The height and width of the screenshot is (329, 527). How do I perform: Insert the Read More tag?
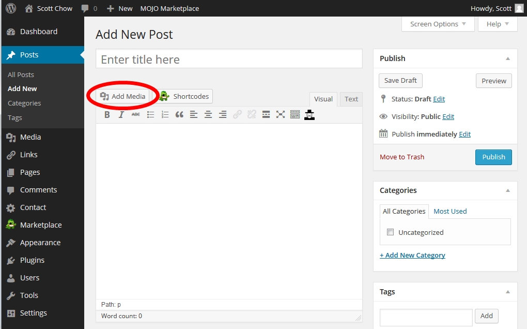pyautogui.click(x=266, y=115)
